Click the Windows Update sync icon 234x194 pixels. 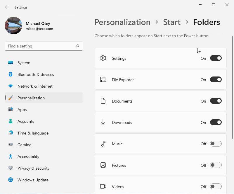click(x=11, y=180)
